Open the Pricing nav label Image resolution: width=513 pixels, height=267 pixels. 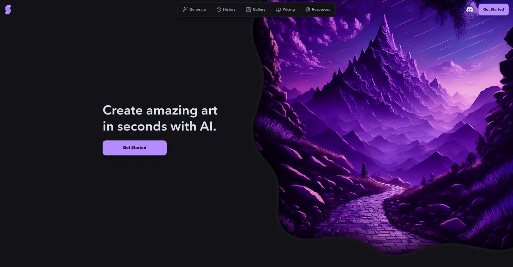click(289, 10)
